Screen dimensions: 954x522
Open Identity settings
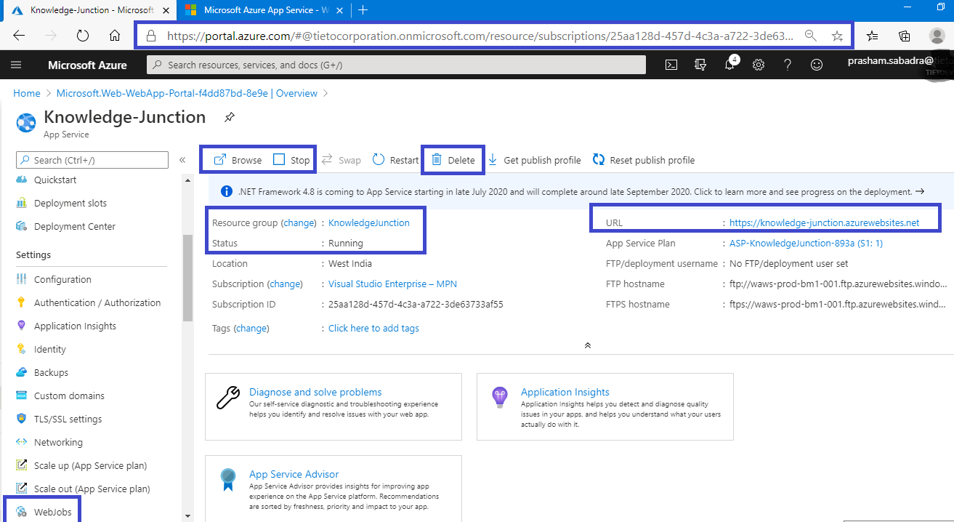pos(50,349)
